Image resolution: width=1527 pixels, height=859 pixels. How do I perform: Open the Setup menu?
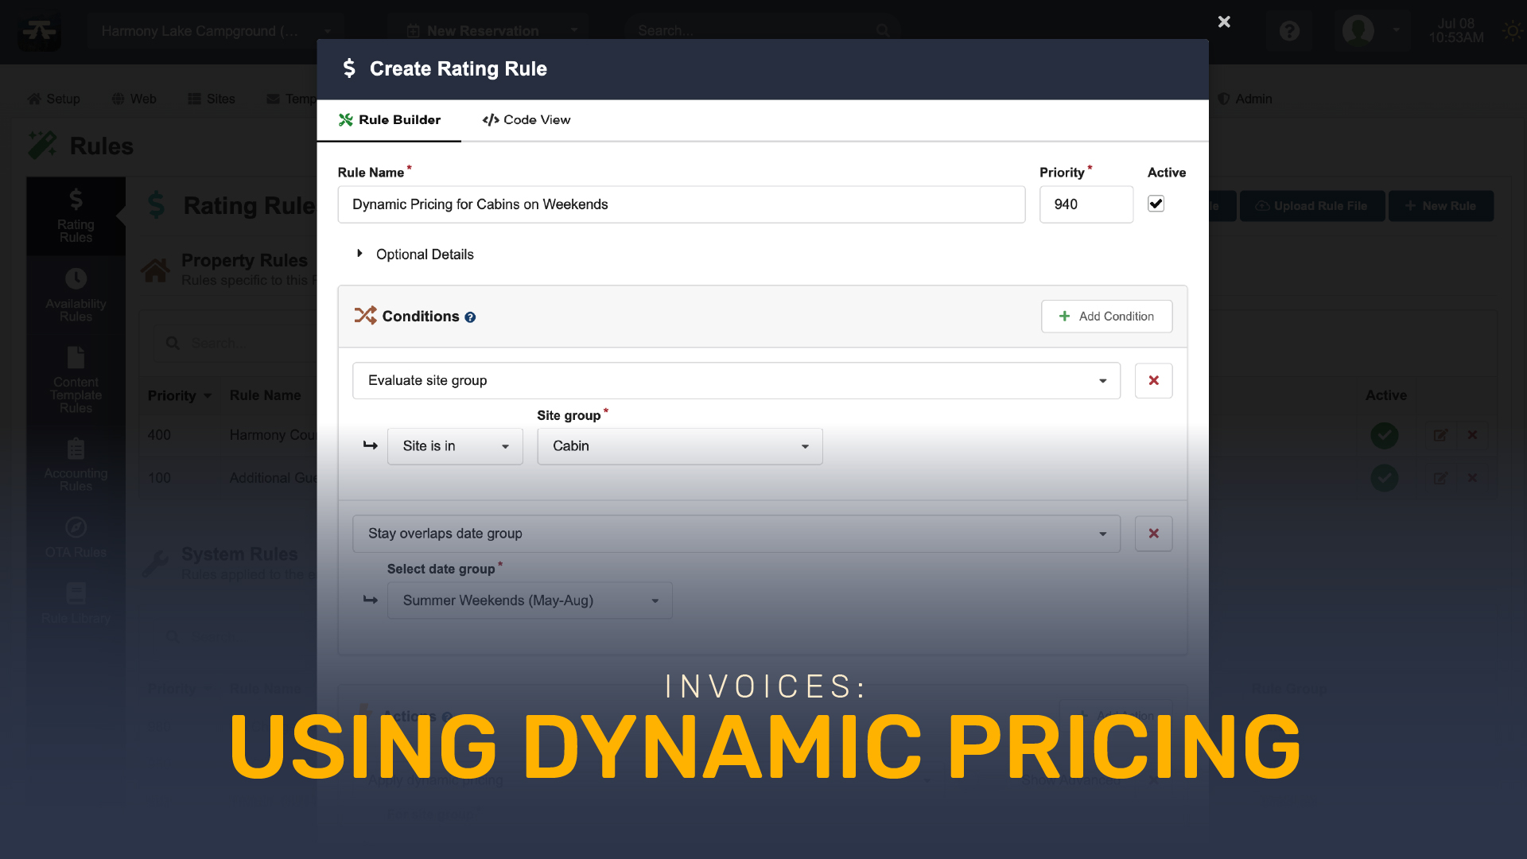(53, 99)
